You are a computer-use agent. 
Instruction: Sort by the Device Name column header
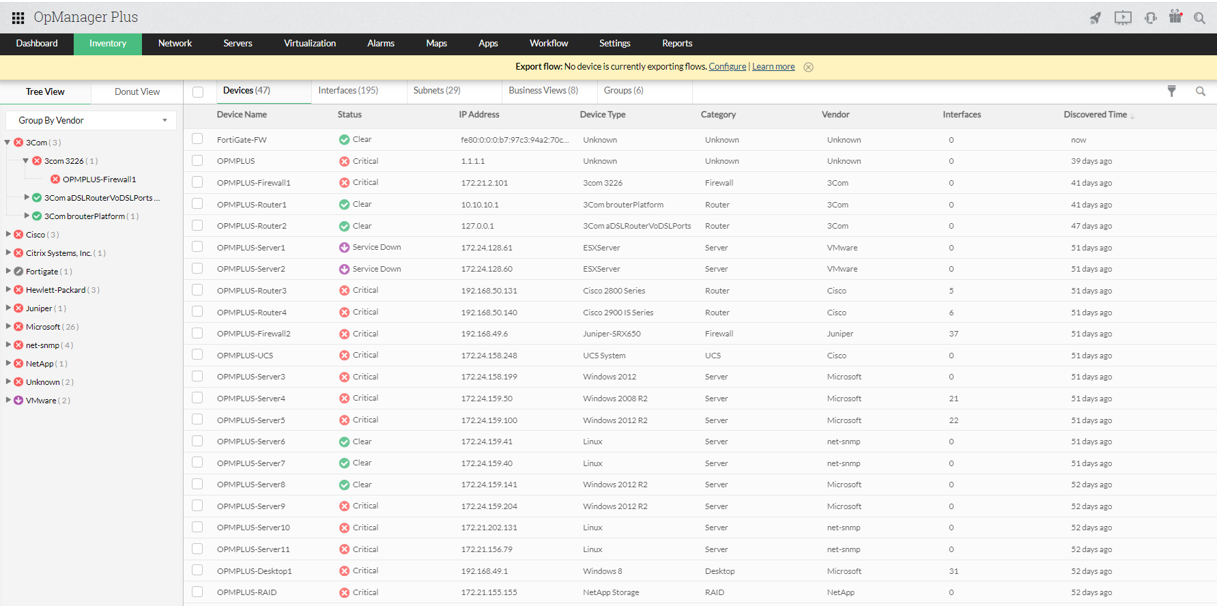click(242, 115)
